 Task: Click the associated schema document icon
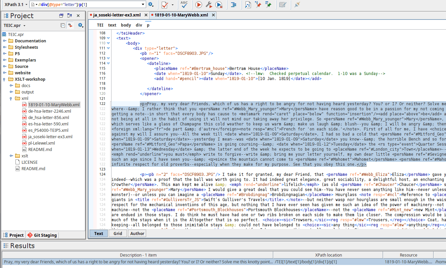coord(248,5)
